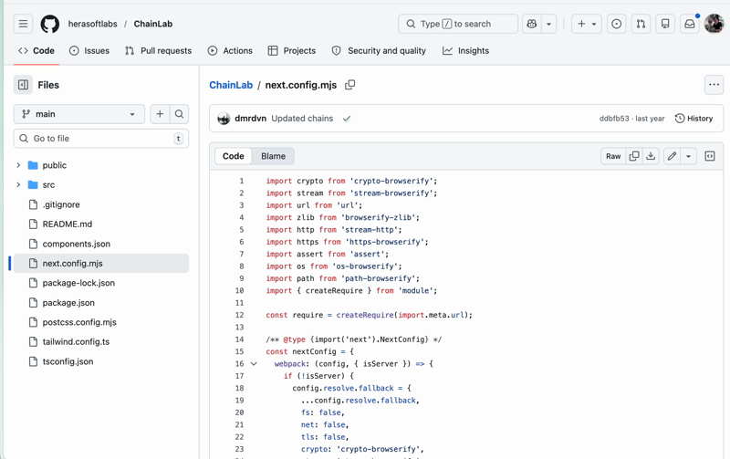Search files with magnifier icon in sidebar
The height and width of the screenshot is (459, 730).
179,114
